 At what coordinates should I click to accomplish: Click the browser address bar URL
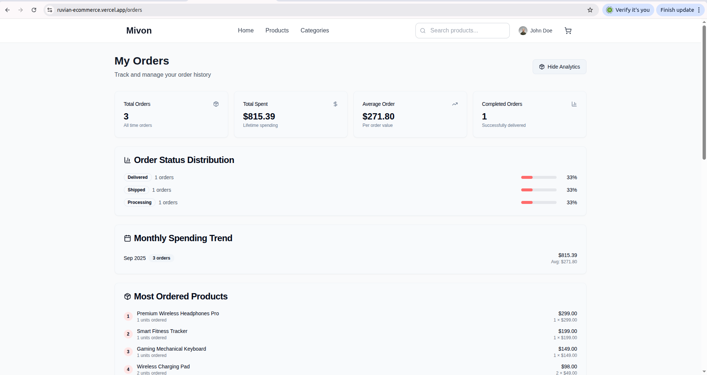tap(100, 10)
